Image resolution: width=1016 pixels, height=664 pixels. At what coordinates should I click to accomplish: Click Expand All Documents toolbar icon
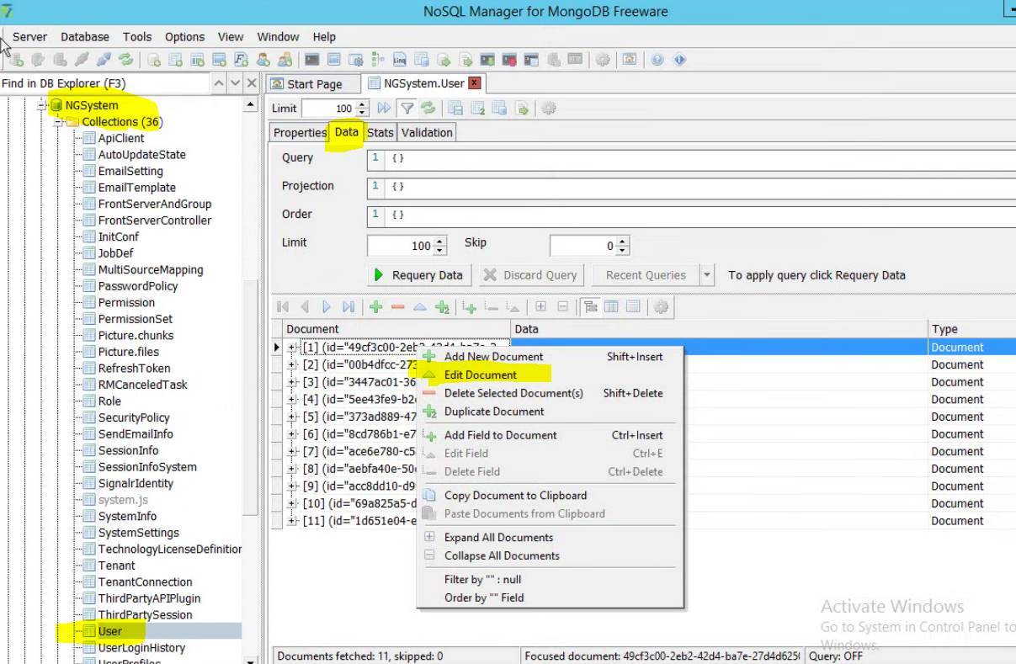[541, 307]
